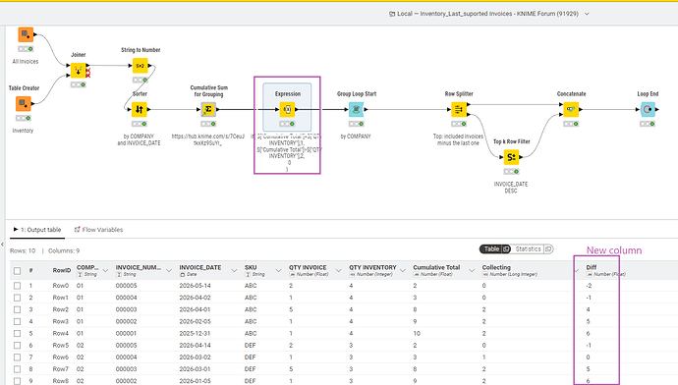The height and width of the screenshot is (385, 678).
Task: Toggle the select-all rows checkbox in header
Action: 18,271
